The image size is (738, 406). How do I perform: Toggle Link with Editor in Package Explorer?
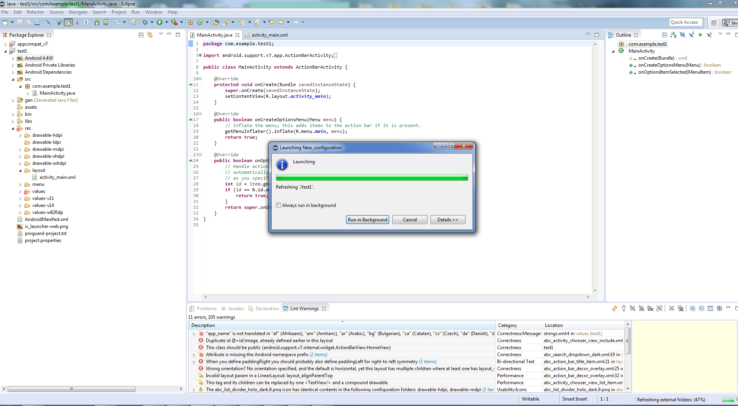click(150, 35)
